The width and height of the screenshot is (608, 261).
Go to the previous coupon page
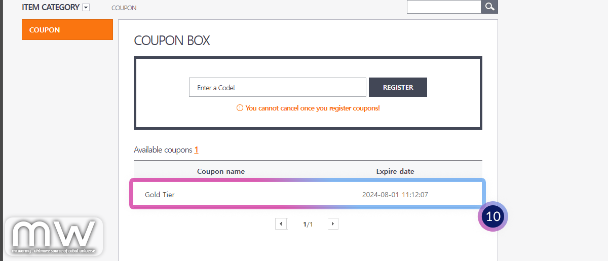click(x=281, y=223)
